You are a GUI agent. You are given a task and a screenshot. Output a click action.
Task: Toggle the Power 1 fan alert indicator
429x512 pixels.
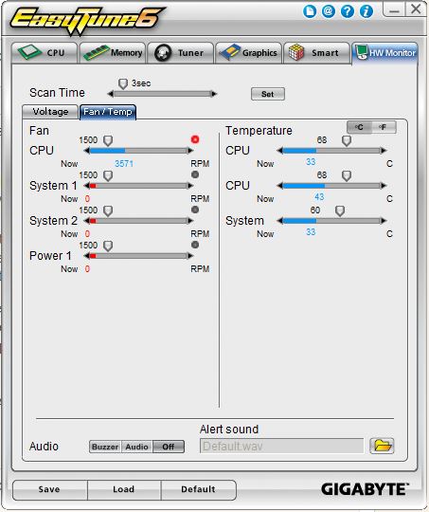pos(195,245)
